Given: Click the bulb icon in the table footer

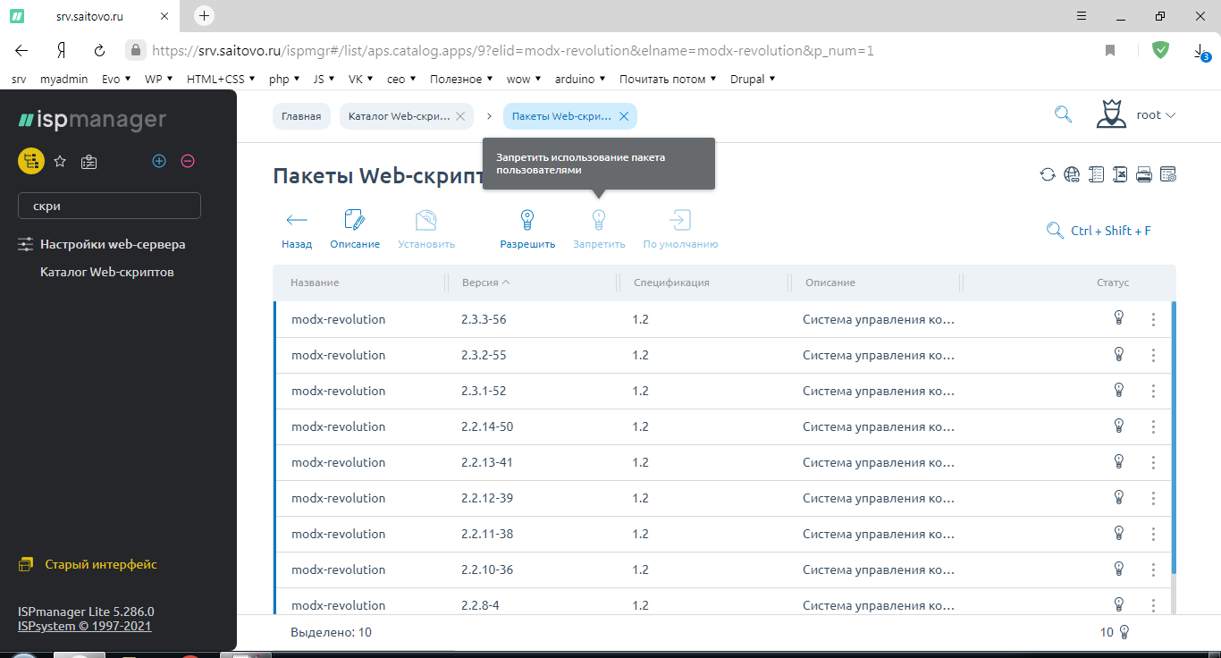Looking at the screenshot, I should coord(1124,632).
